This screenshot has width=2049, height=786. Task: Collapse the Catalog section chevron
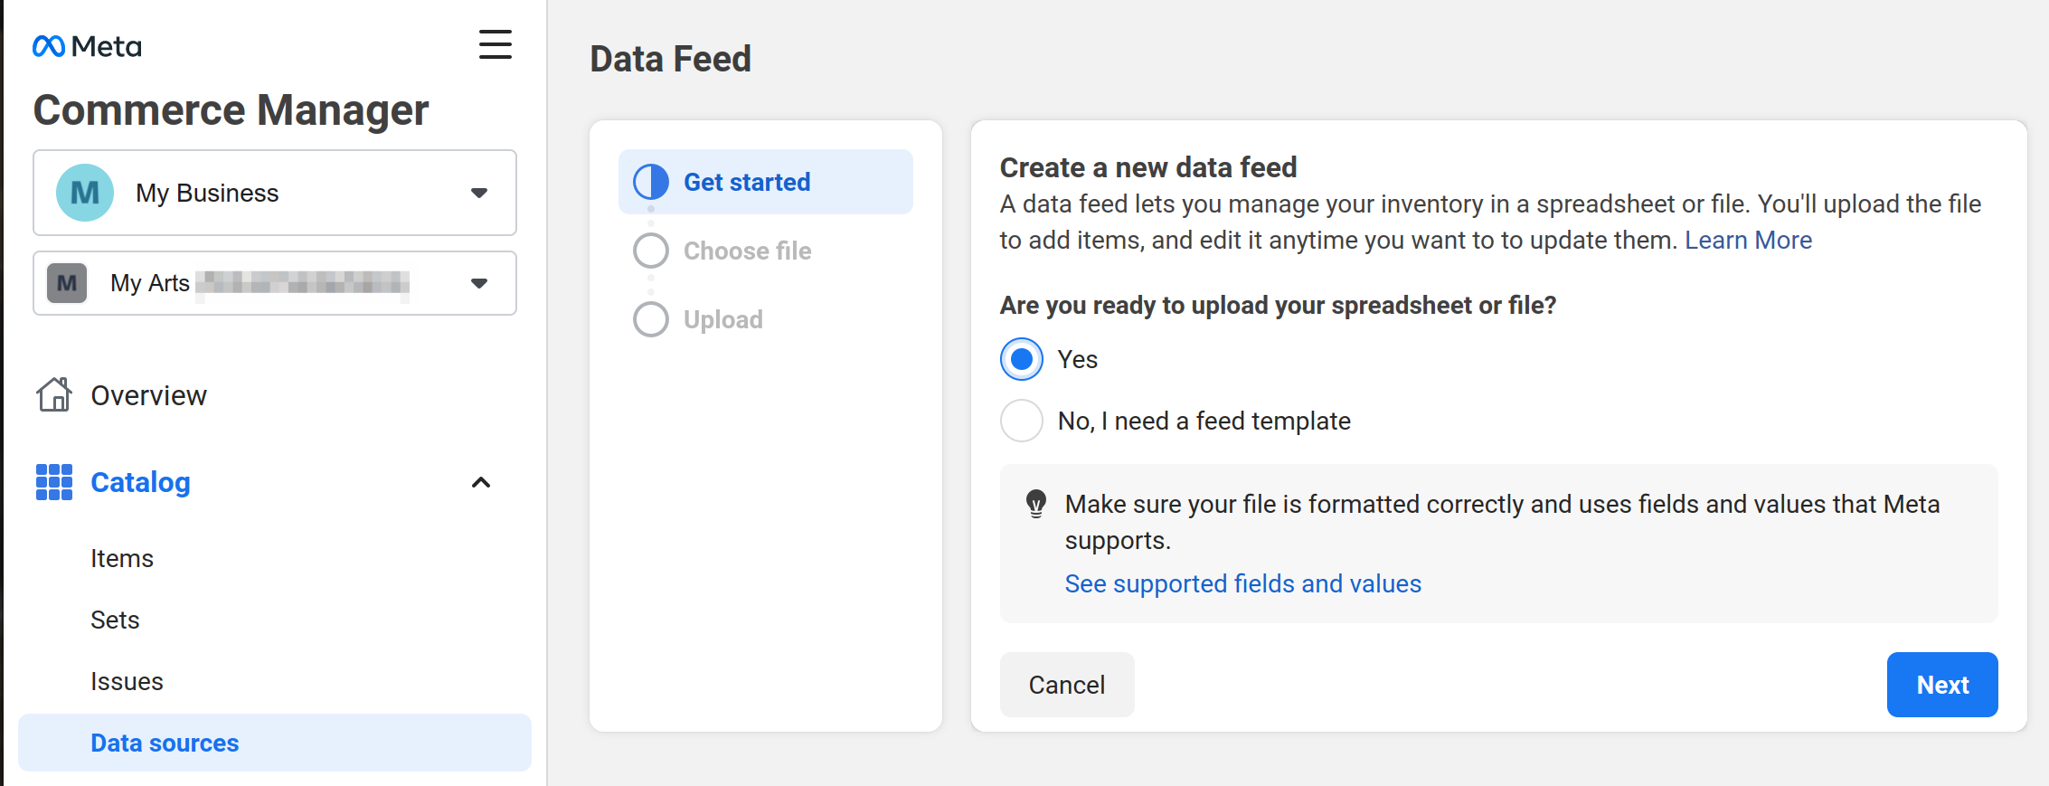(481, 482)
